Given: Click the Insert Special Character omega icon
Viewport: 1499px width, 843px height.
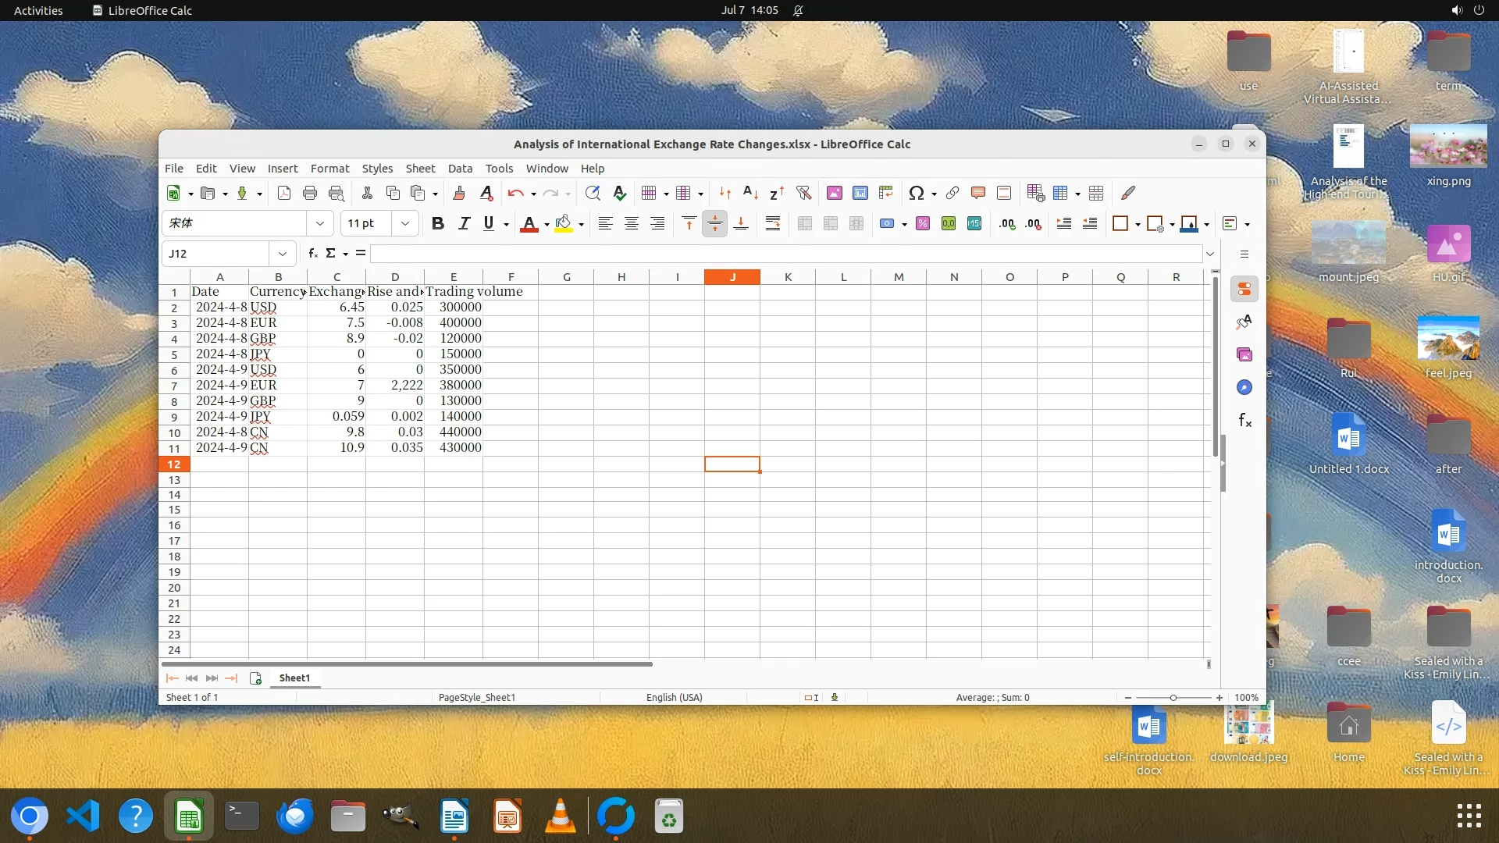Looking at the screenshot, I should coord(917,193).
